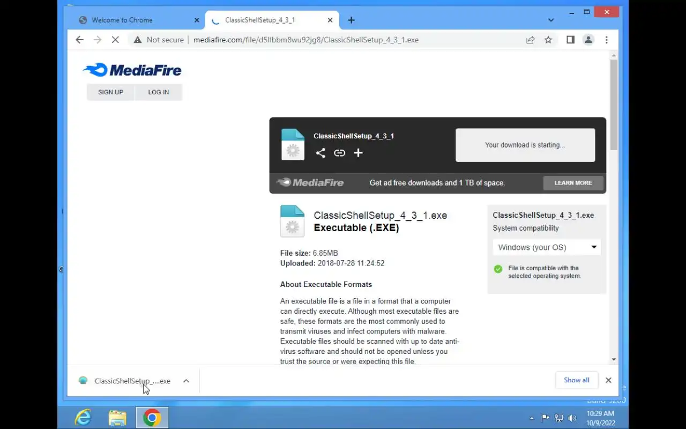Select the ClassicShellSetup_4_3_1 tab

[260, 20]
